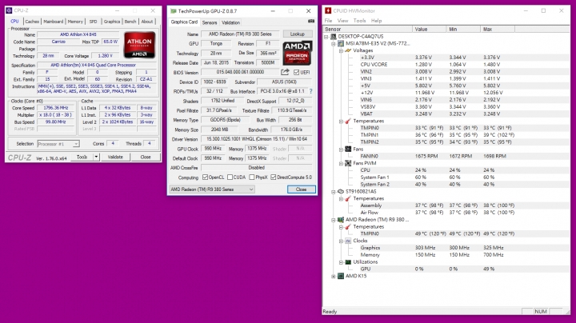Select the Air Flow temperature row
The image size is (576, 323).
[x=446, y=213]
